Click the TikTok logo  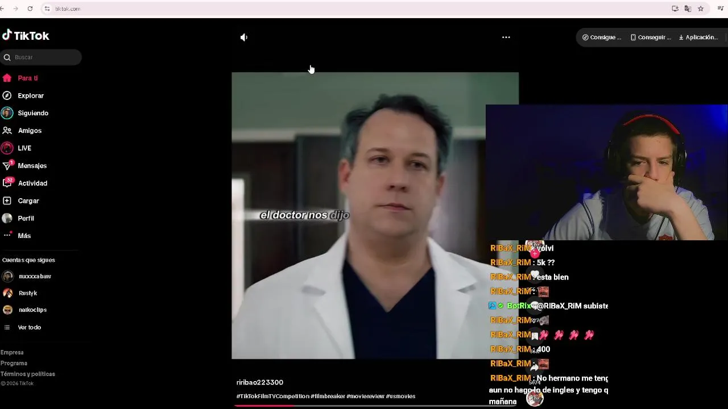pyautogui.click(x=26, y=36)
